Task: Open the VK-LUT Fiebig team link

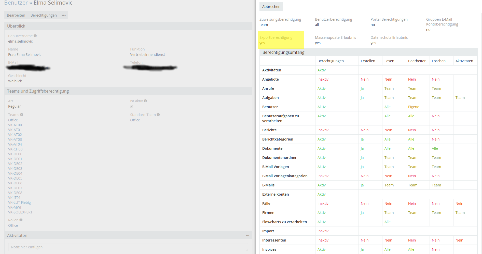Action: [19, 202]
